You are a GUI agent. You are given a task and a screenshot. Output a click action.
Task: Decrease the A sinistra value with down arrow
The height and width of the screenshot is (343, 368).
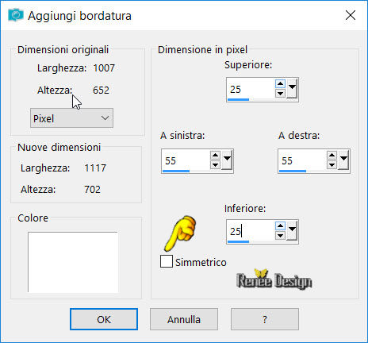[215, 165]
